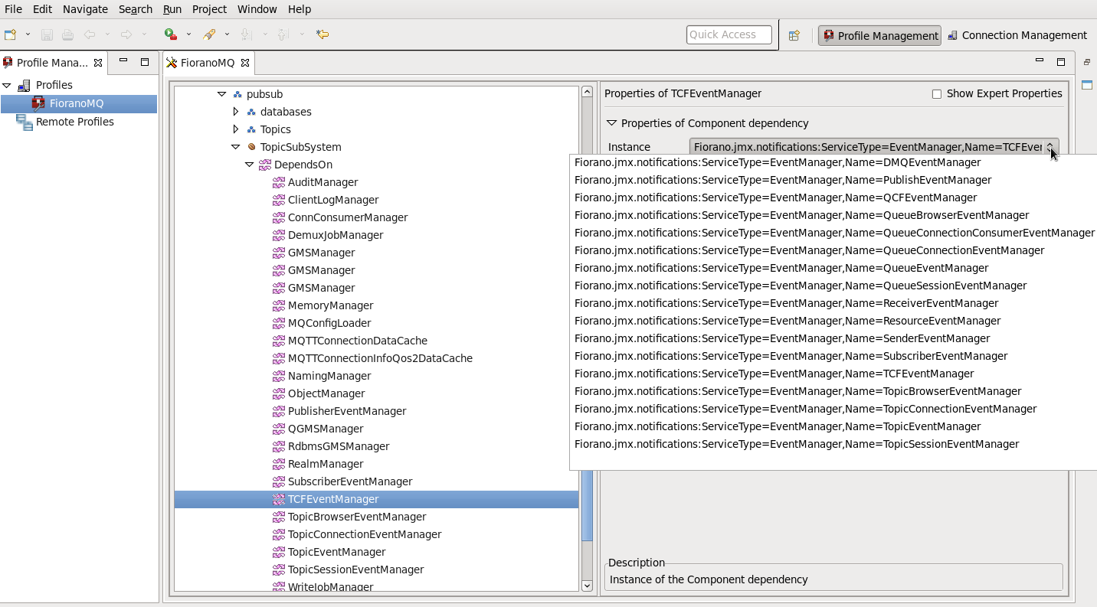1097x607 pixels.
Task: Select the FioranoMQ editor tab
Action: pyautogui.click(x=207, y=63)
